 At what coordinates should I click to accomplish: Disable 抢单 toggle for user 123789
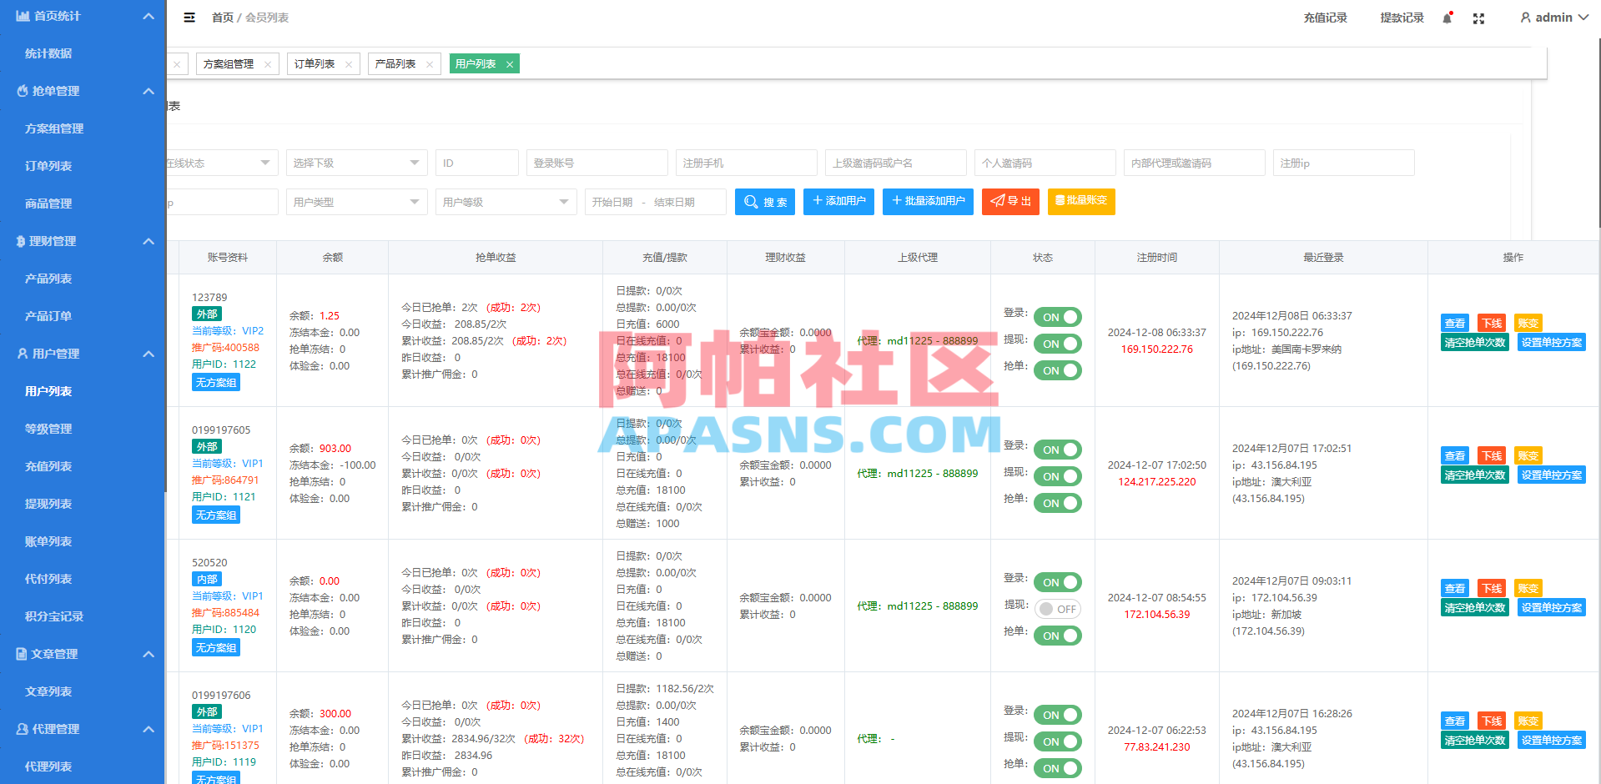[1057, 370]
